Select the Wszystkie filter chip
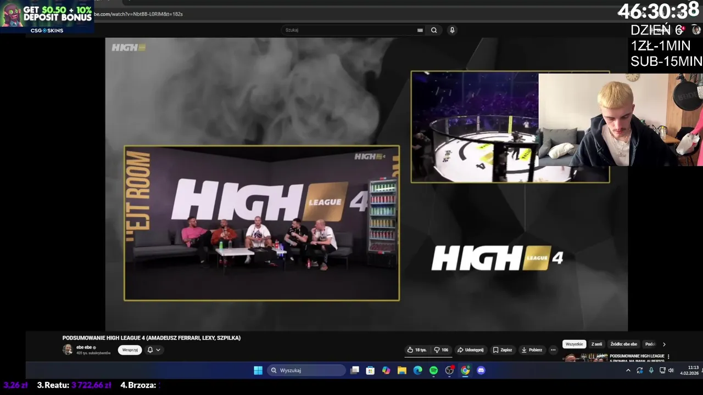This screenshot has height=395, width=703. pyautogui.click(x=574, y=344)
